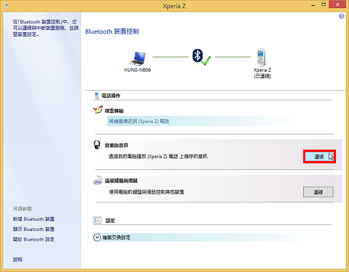Click the settings list icon beside 設定

pos(97,220)
